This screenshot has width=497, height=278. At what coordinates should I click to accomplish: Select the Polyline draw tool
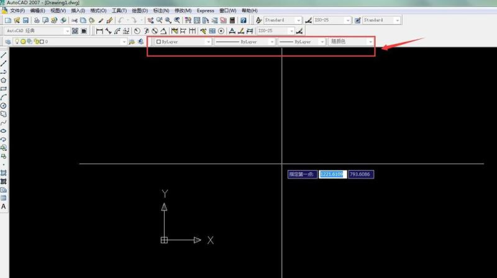(4, 72)
